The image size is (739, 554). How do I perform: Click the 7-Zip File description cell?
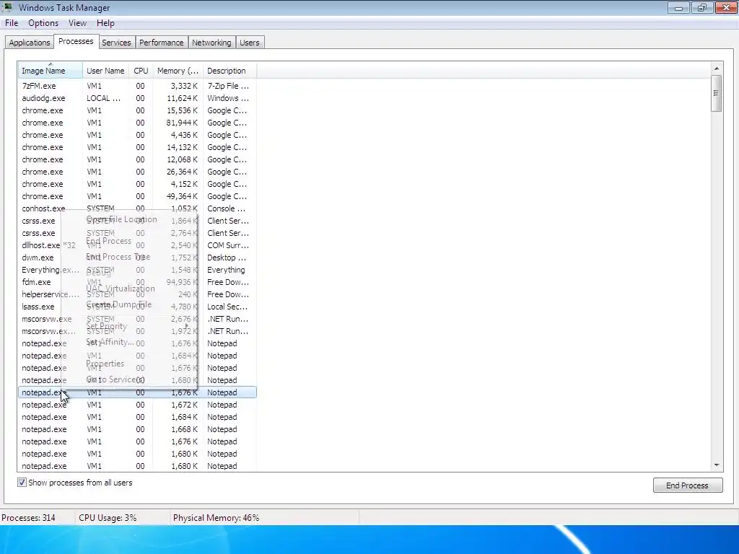(x=228, y=86)
